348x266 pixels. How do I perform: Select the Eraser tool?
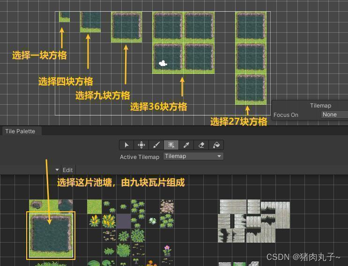[201, 145]
